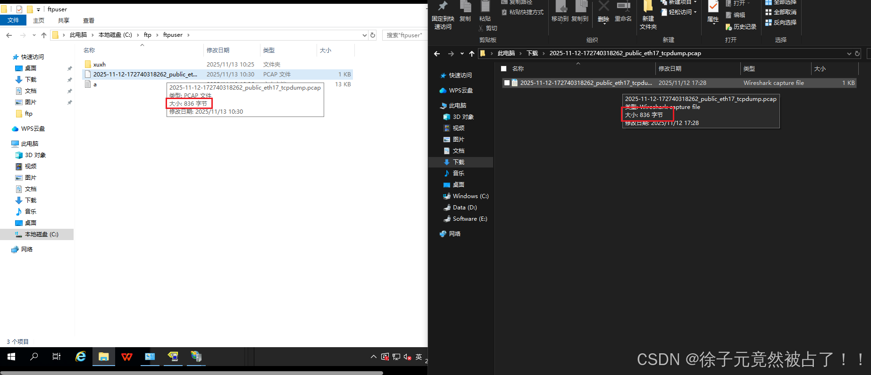The height and width of the screenshot is (375, 871).
Task: Refresh the dark Explorer address bar
Action: point(857,54)
